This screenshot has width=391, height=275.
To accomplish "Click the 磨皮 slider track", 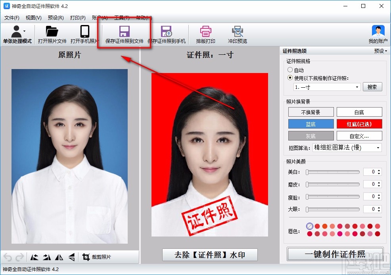I will point(333,185).
